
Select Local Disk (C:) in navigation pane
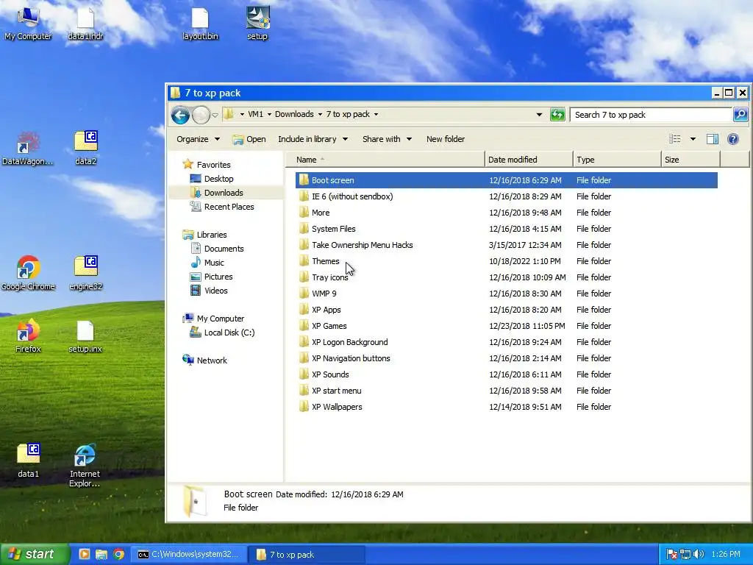coord(222,332)
